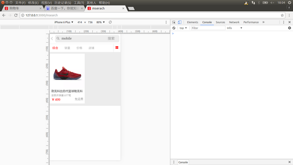Viewport: 293px width, 165px height.
Task: Sort results by 综合
Action: point(55,48)
